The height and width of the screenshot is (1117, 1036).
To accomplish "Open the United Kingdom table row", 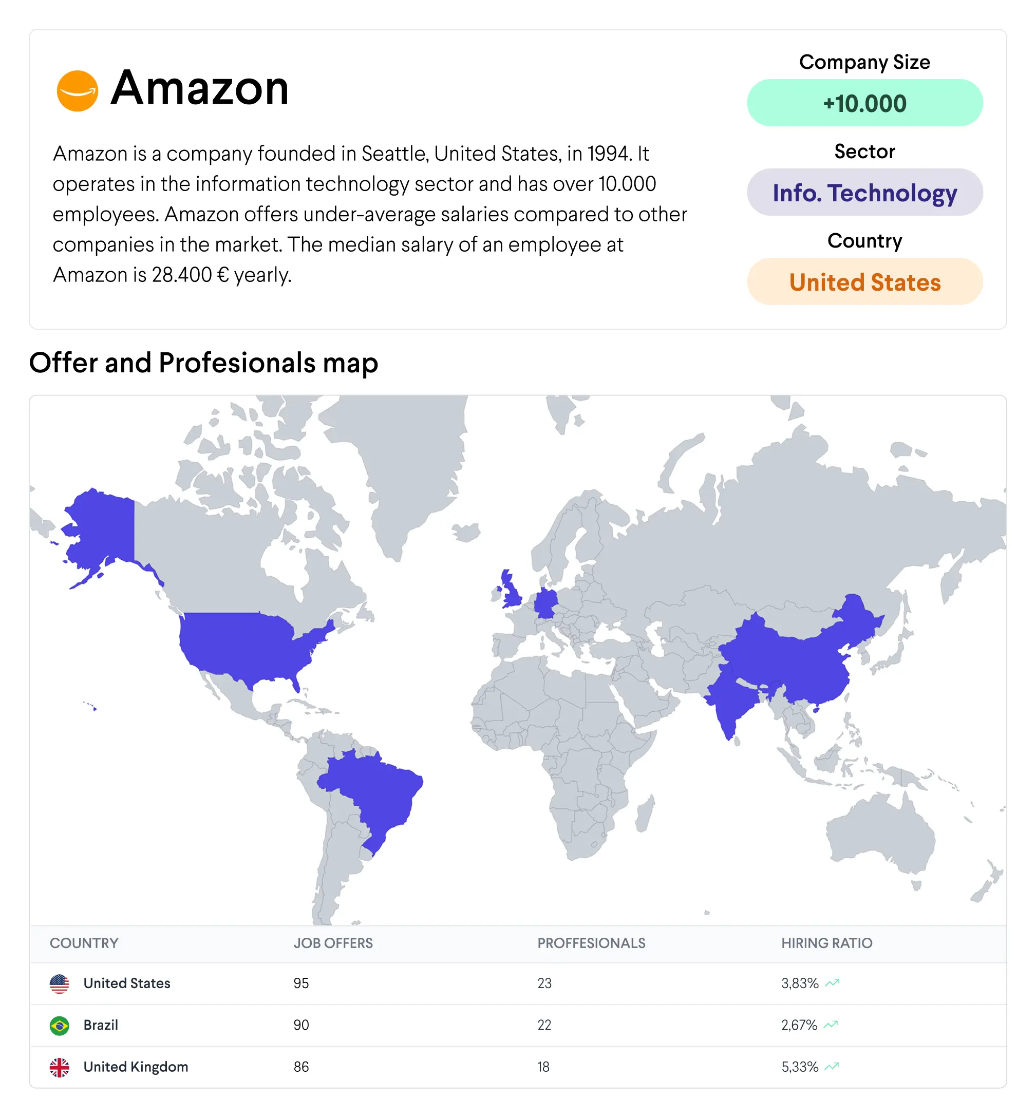I will [x=518, y=1067].
